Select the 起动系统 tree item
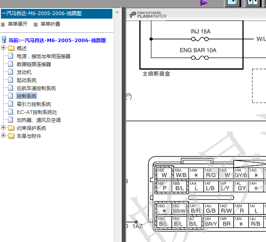The height and width of the screenshot is (242, 266). coord(27,80)
